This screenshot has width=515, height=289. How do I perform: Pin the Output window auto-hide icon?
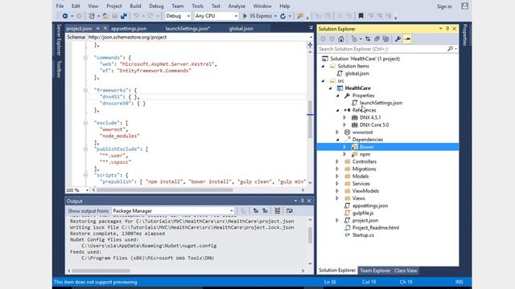pos(303,201)
